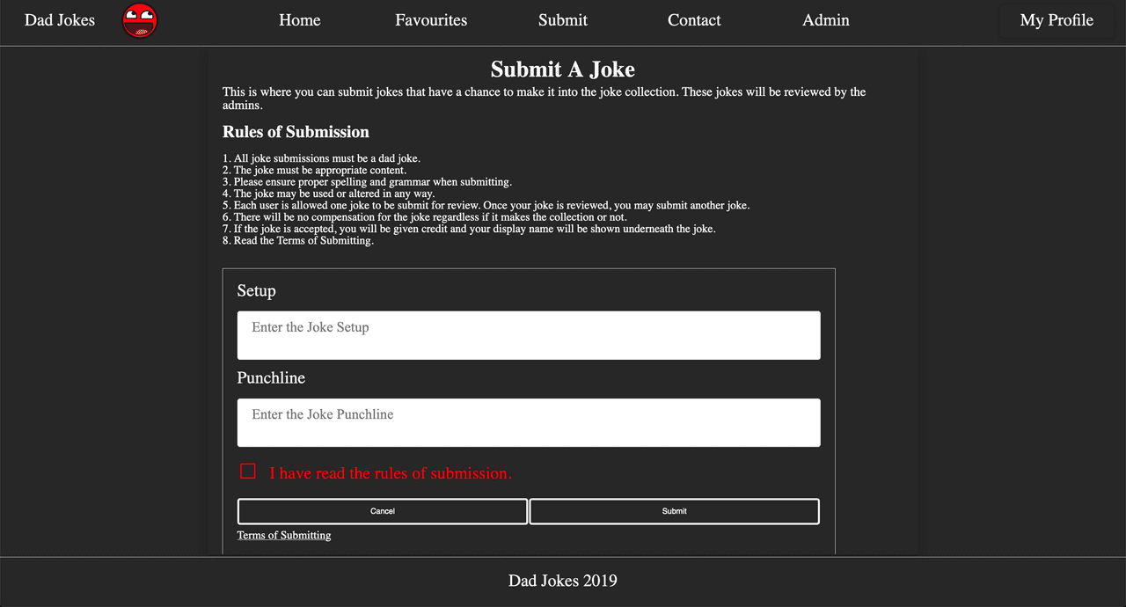The image size is (1126, 607).
Task: Click the 'Submit A Joke' page heading
Action: [x=563, y=69]
